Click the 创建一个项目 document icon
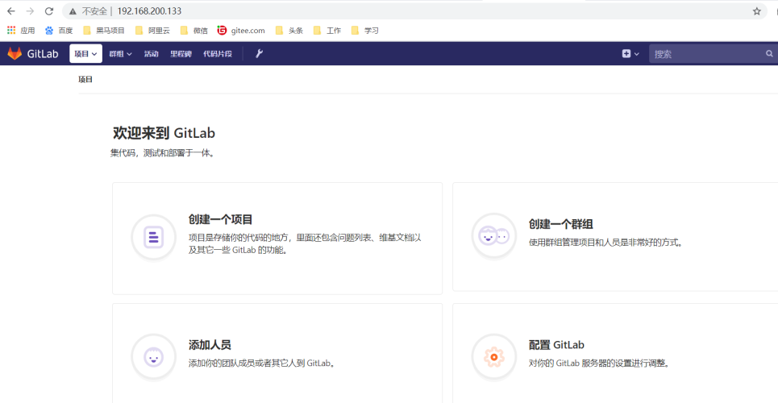The image size is (778, 403). point(153,237)
